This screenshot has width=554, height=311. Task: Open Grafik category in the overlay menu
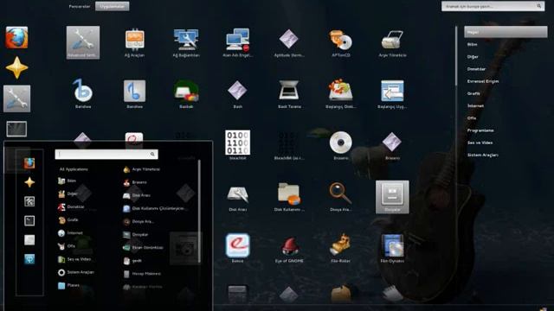68,220
